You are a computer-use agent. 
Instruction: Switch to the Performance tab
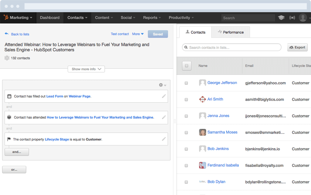pos(231,32)
